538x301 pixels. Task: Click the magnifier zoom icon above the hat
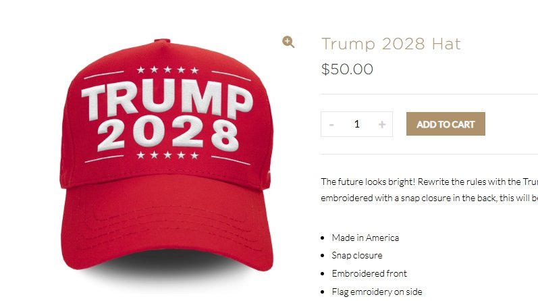[x=288, y=42]
